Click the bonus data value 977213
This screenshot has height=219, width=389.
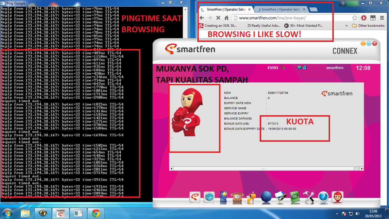(x=273, y=124)
